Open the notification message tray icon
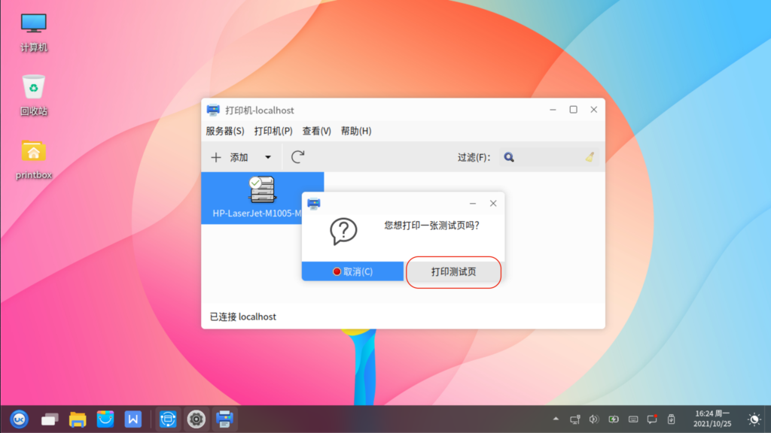 (x=652, y=419)
